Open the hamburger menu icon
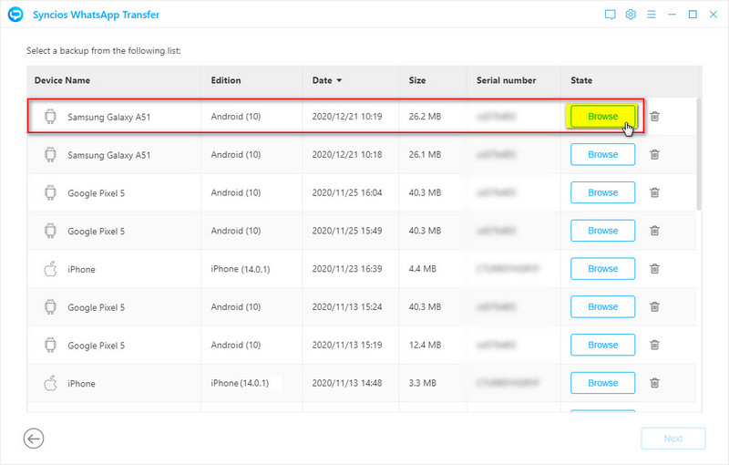Image resolution: width=729 pixels, height=465 pixels. 652,15
